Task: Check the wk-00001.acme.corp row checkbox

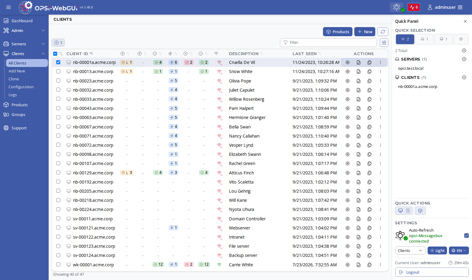Action: coord(58,264)
